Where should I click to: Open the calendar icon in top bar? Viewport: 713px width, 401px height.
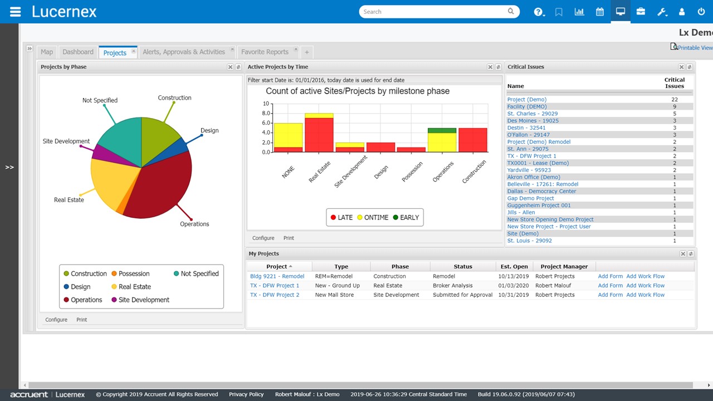(600, 12)
